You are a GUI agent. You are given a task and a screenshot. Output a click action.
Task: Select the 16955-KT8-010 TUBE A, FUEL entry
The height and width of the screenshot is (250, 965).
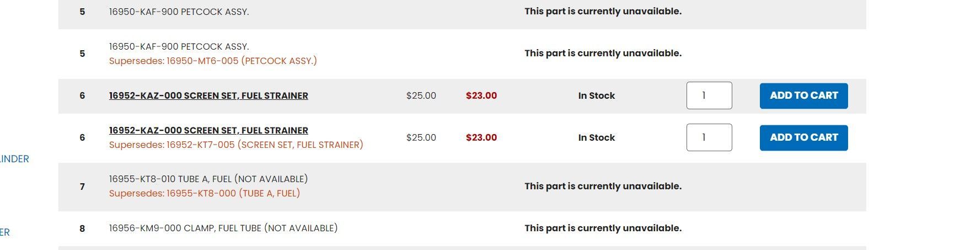tap(208, 179)
